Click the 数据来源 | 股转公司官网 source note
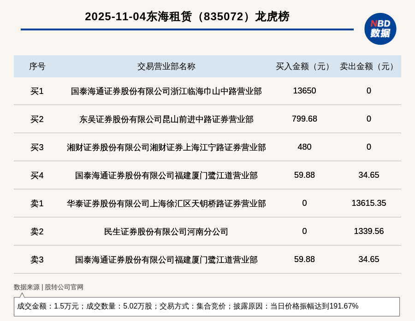 click(48, 287)
